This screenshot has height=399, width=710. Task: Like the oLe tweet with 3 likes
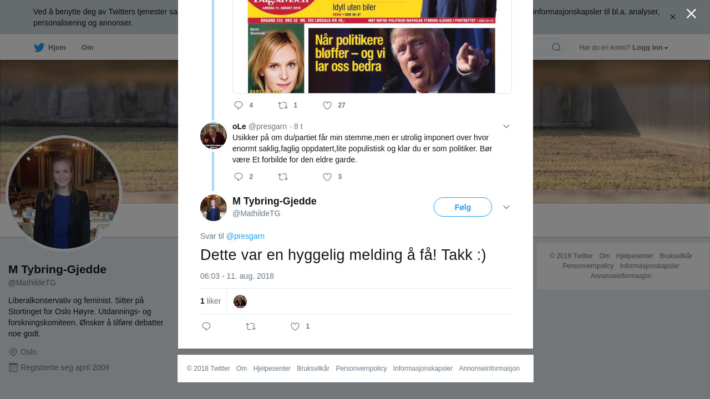pyautogui.click(x=327, y=177)
